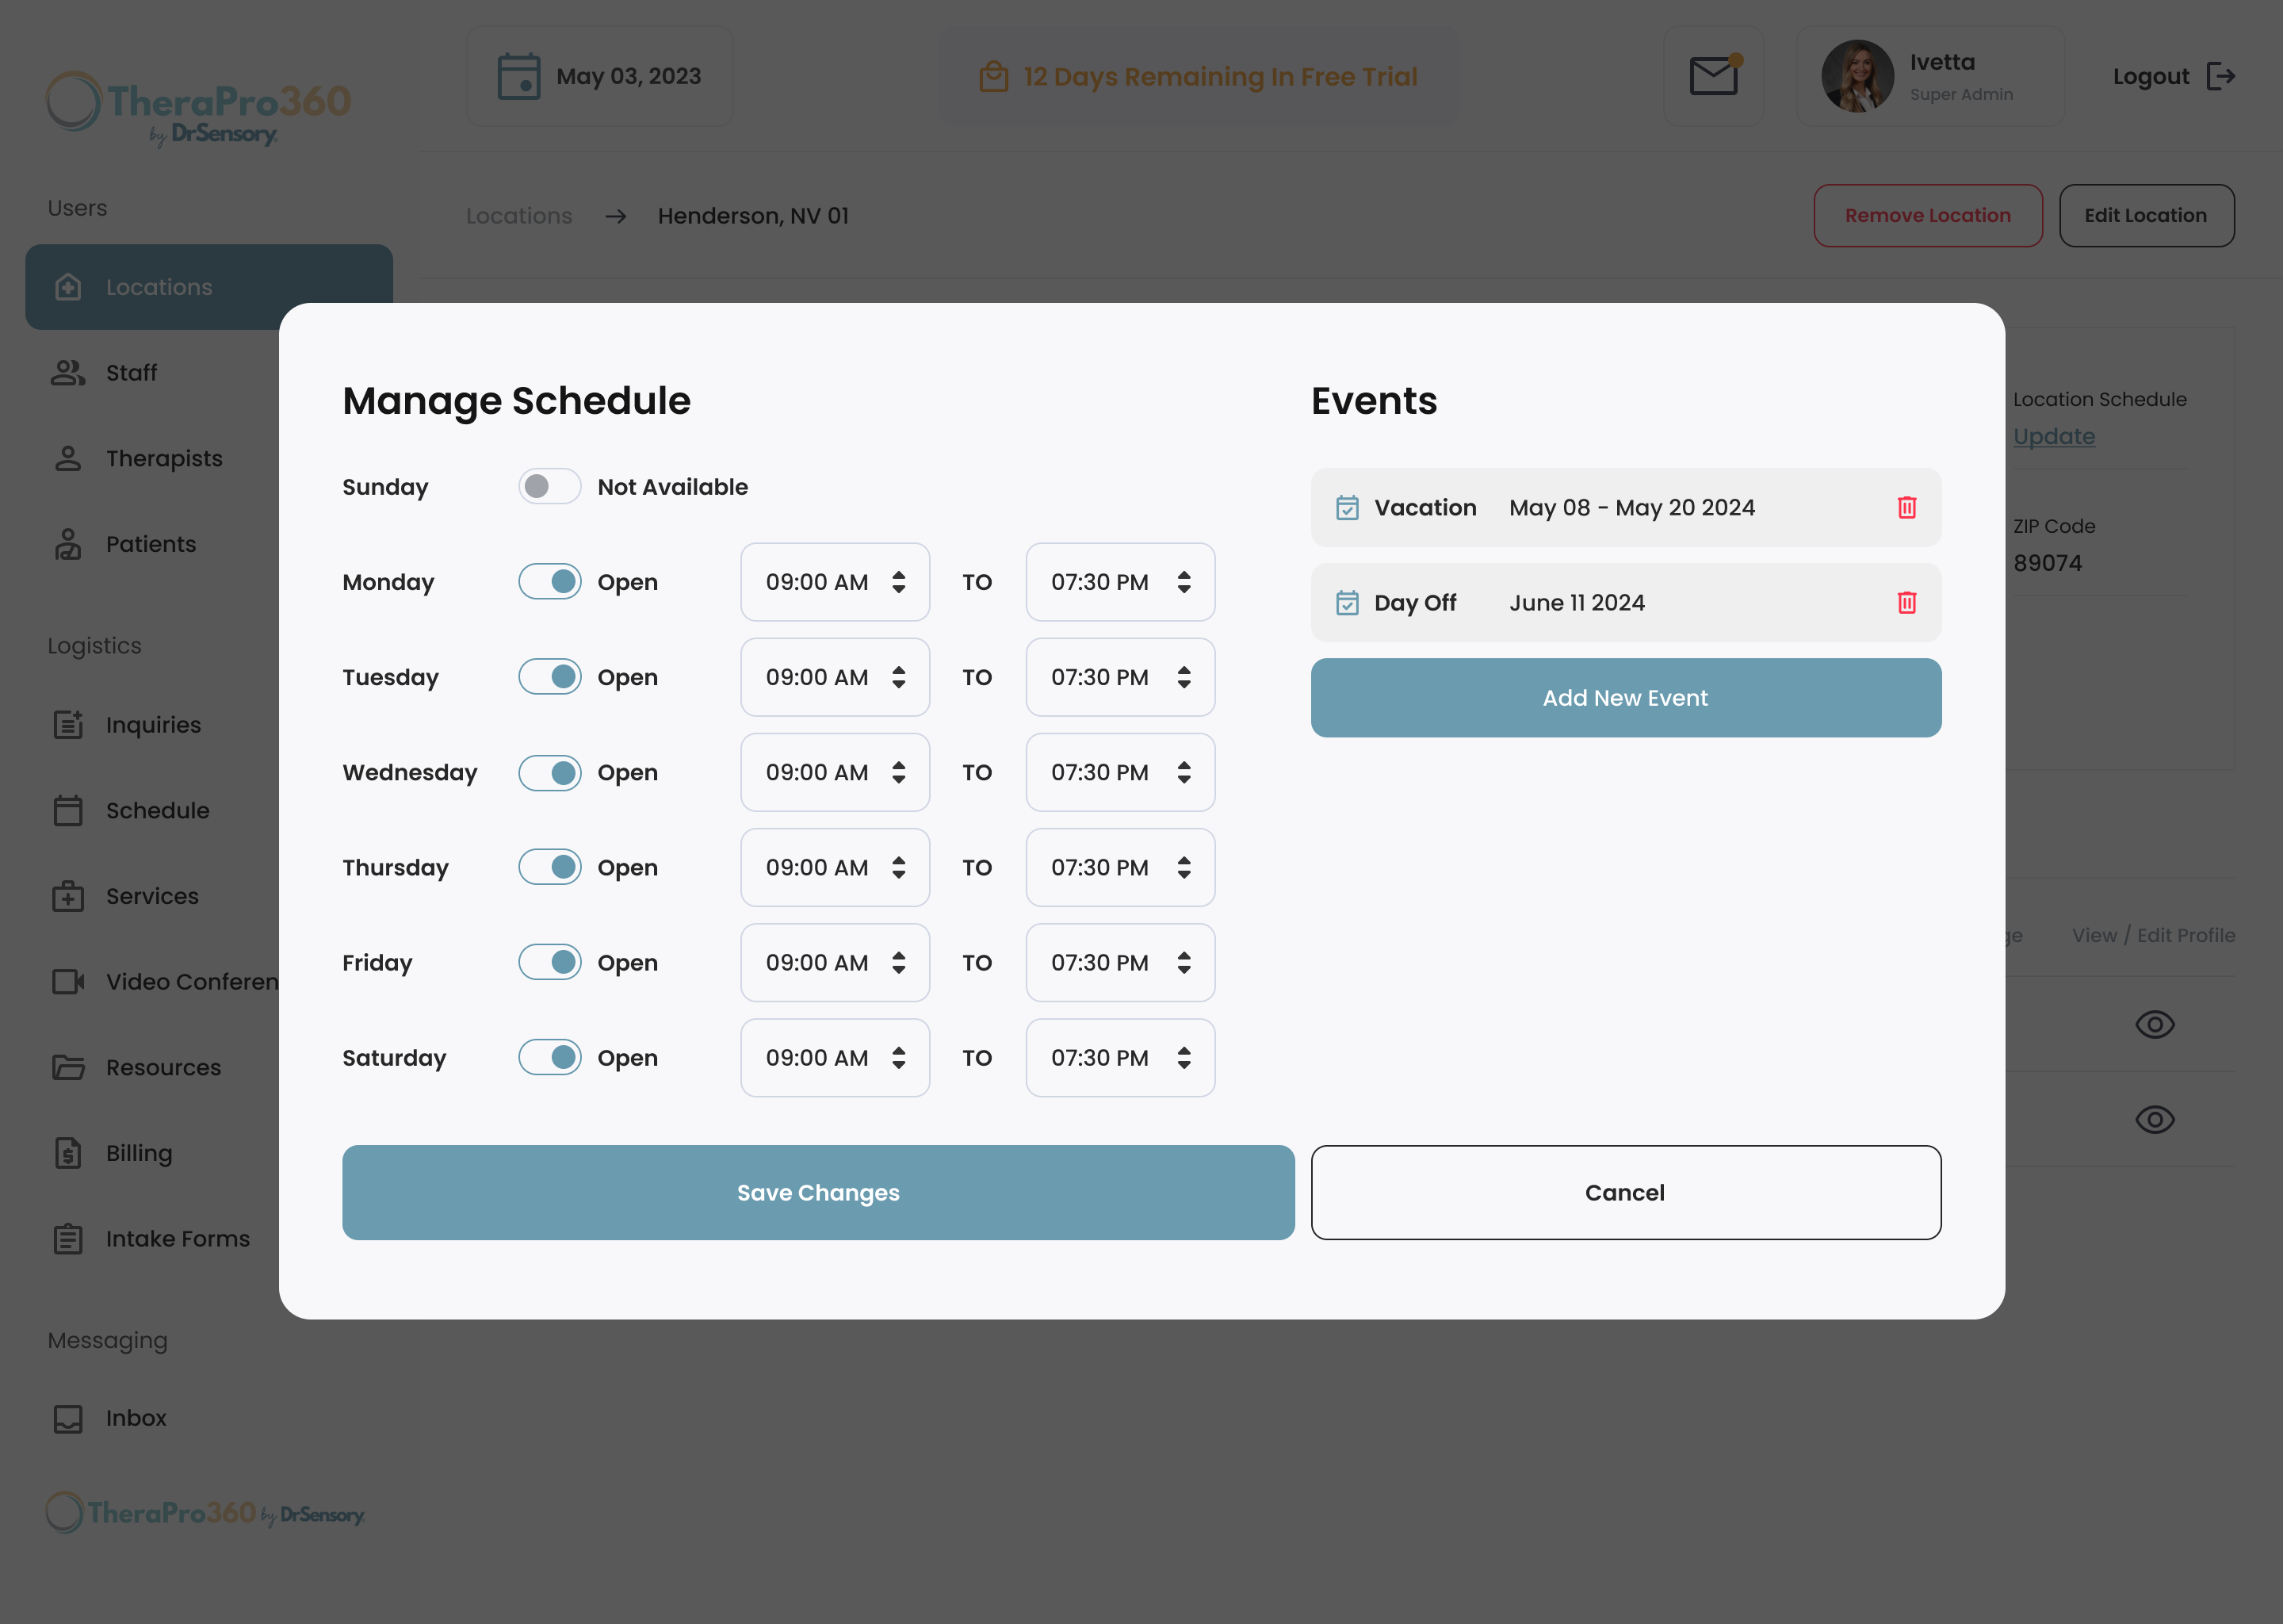Image resolution: width=2283 pixels, height=1624 pixels.
Task: Click View / Edit Profile column header
Action: click(x=2153, y=935)
